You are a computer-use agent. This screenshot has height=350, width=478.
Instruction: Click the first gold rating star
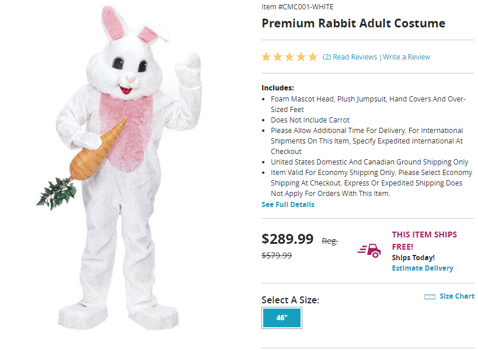point(266,57)
